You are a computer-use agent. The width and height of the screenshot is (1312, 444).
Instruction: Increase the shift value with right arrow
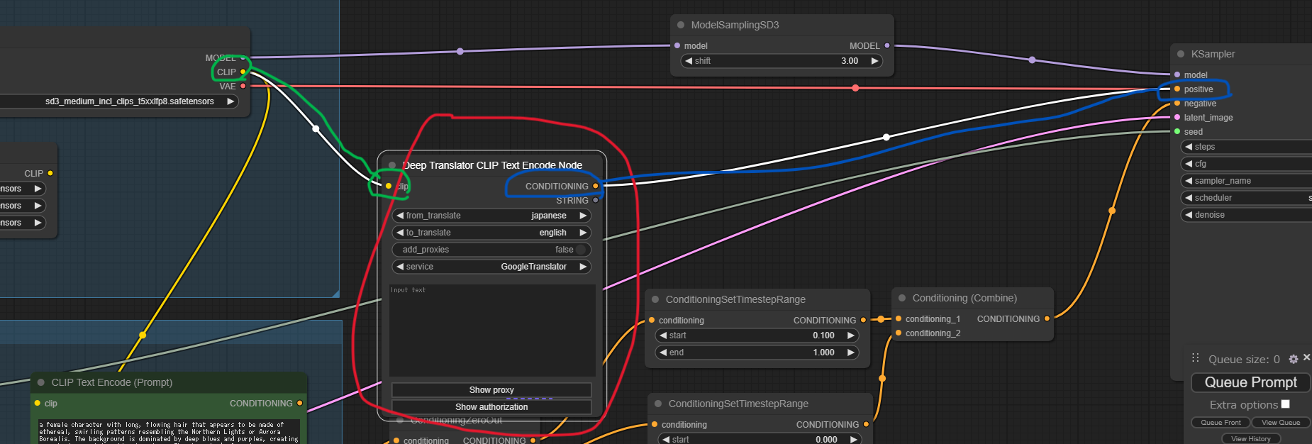tap(874, 61)
